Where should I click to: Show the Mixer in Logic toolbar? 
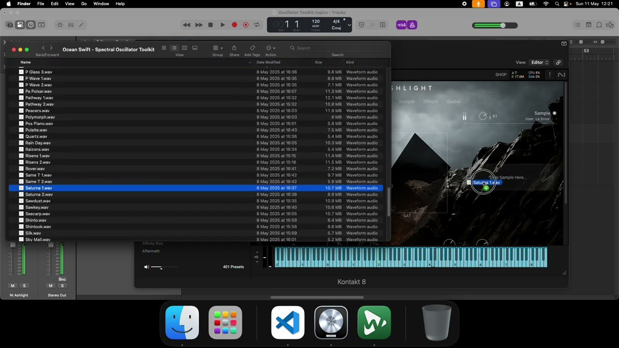(x=71, y=25)
